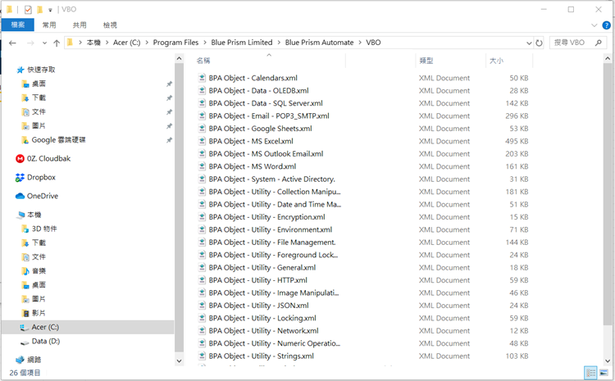
Task: Select BPA Object - Email - POP3_SMTP.xml
Action: click(x=269, y=116)
